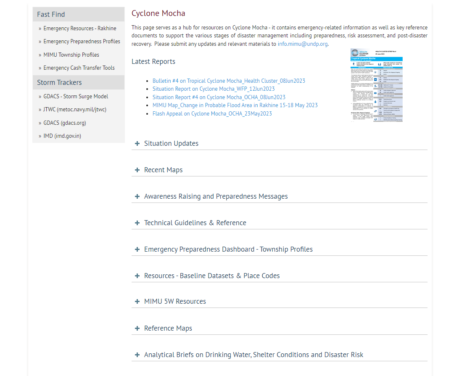Open Emergency Cash Transfer Tools sidebar item
This screenshot has width=462, height=376.
pos(79,68)
